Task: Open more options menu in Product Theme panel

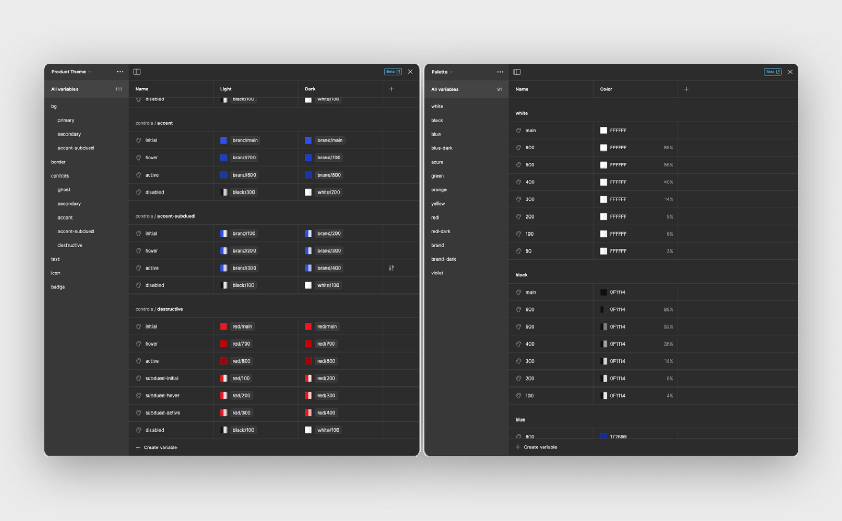Action: (x=120, y=72)
